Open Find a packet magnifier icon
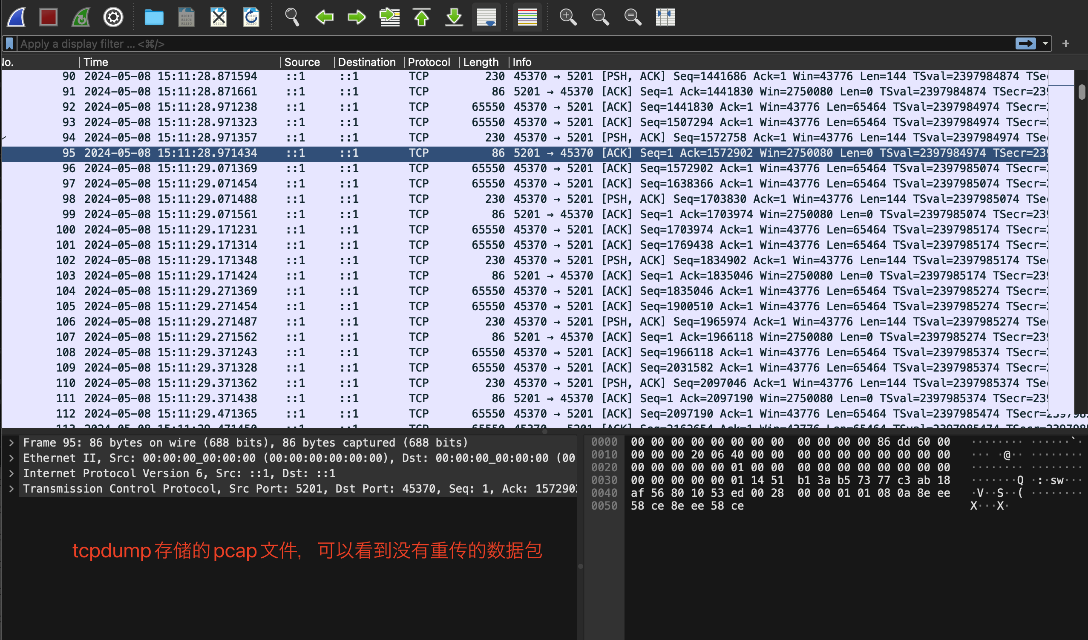 click(x=292, y=17)
